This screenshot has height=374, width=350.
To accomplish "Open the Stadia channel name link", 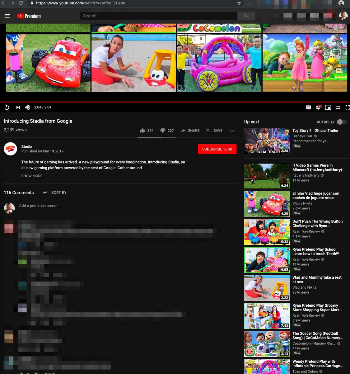I will point(27,146).
